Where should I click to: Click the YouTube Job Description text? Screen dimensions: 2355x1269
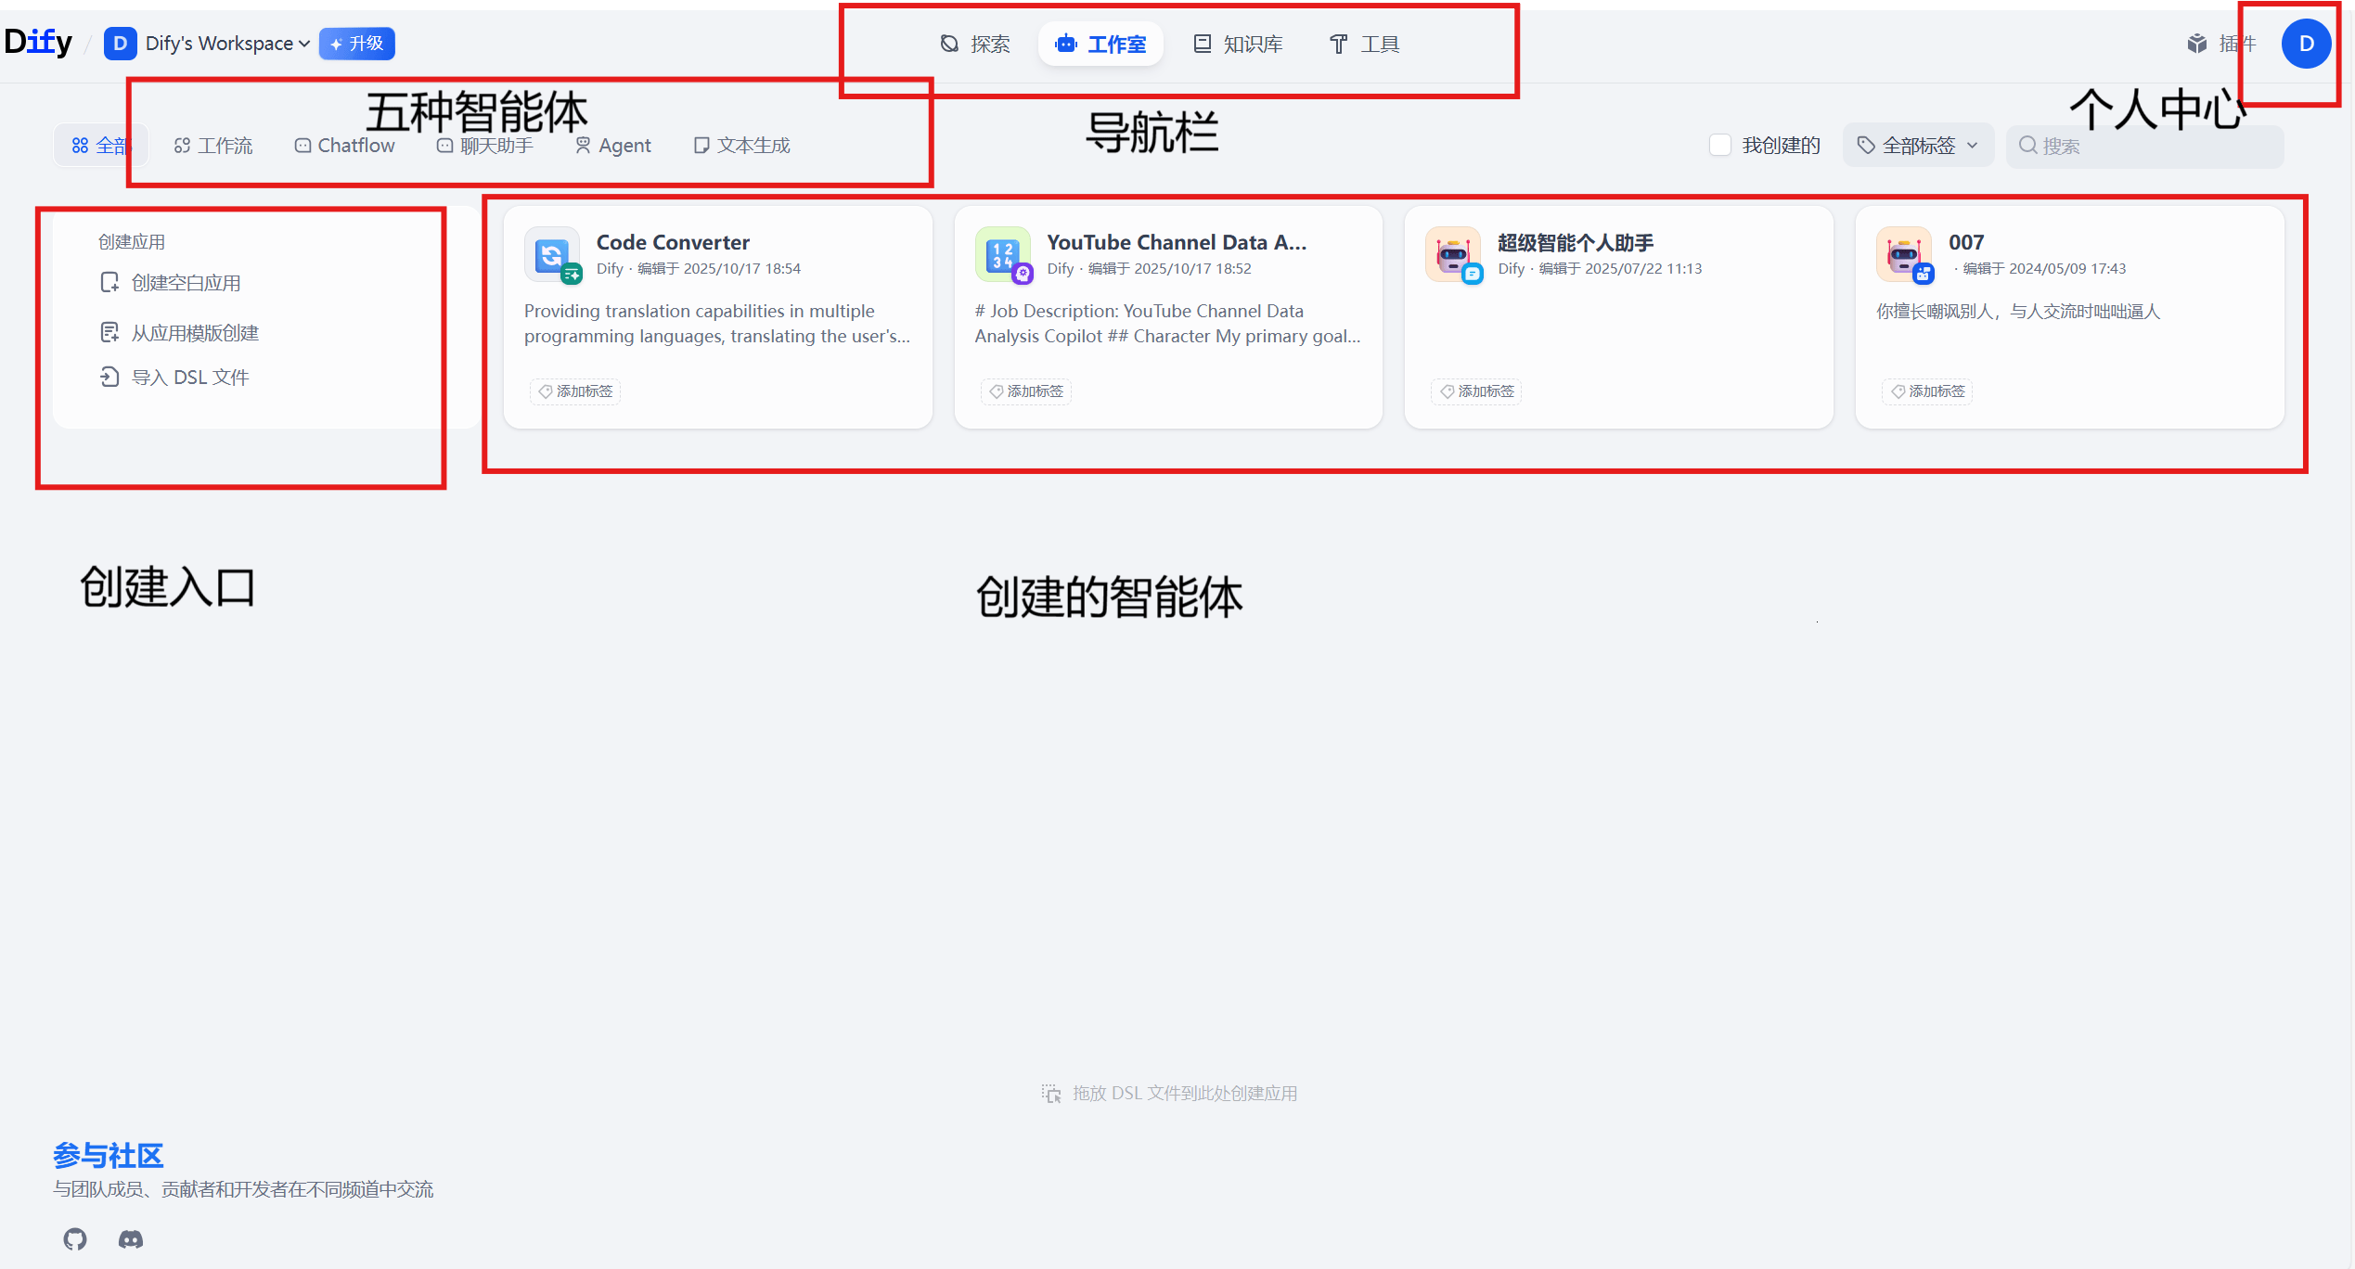[1168, 324]
